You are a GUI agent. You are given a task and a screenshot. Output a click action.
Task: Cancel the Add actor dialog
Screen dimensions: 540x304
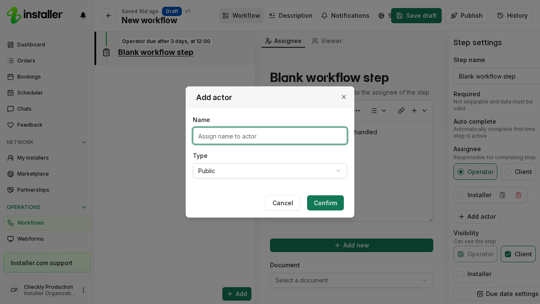[x=283, y=203]
